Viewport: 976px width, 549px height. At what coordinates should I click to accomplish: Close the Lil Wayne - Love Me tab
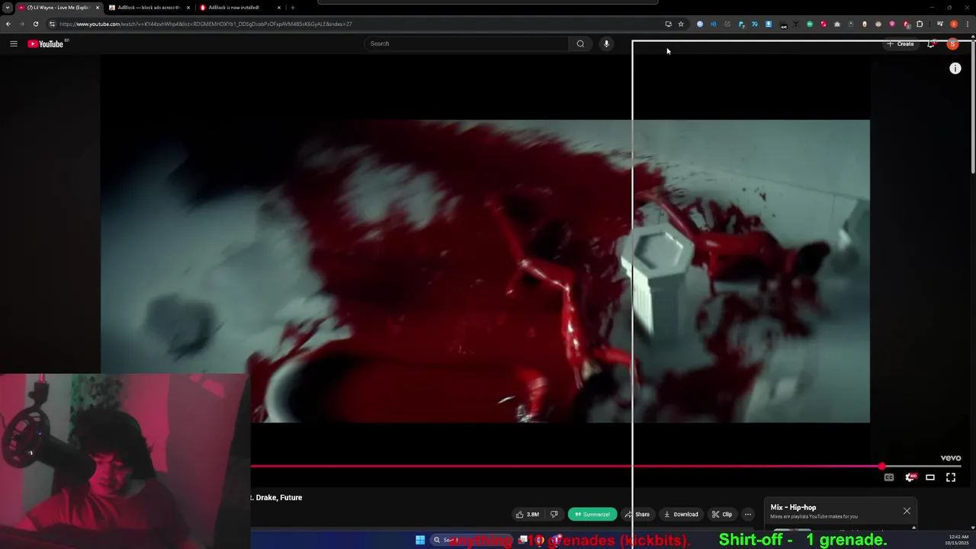pyautogui.click(x=98, y=8)
